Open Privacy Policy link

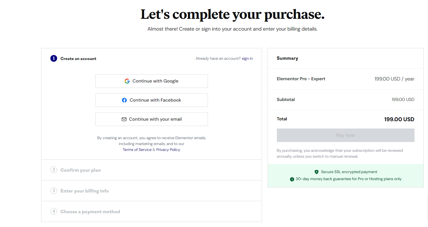168,150
